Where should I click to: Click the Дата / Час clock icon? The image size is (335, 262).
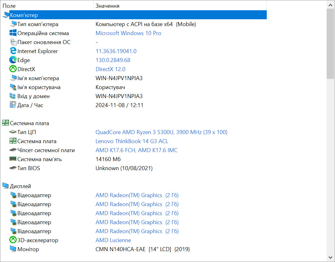click(x=13, y=105)
